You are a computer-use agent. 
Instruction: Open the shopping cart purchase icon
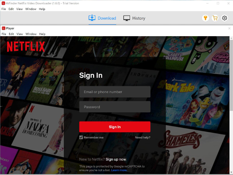[x=215, y=18]
